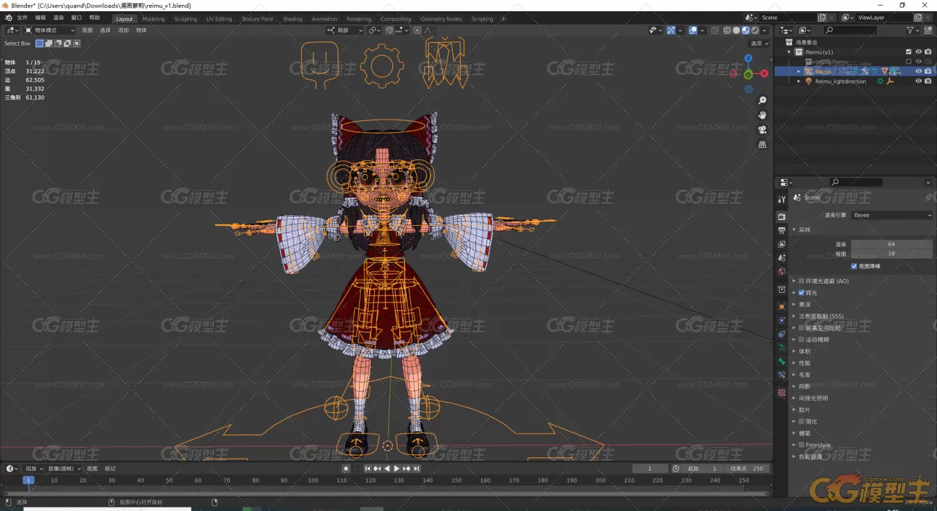The width and height of the screenshot is (937, 511).
Task: Toggle viewport denoising checkbox
Action: [854, 266]
